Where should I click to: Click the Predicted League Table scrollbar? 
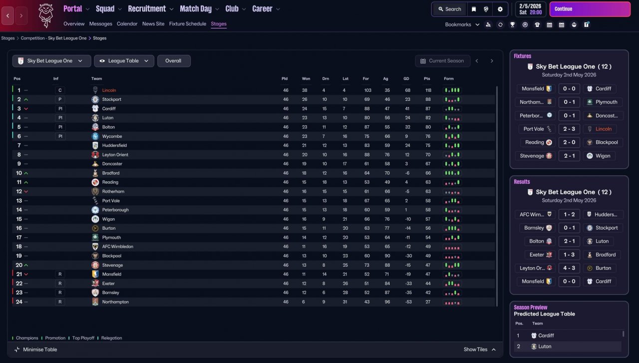coord(624,335)
